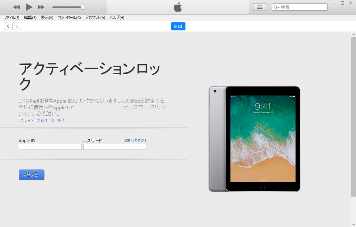The height and width of the screenshot is (227, 356).
Task: Open the コントロール(C) menu
Action: click(69, 18)
